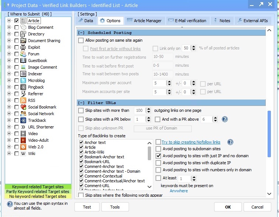
Task: Click help icon beside PR above field
Action: 224,120
